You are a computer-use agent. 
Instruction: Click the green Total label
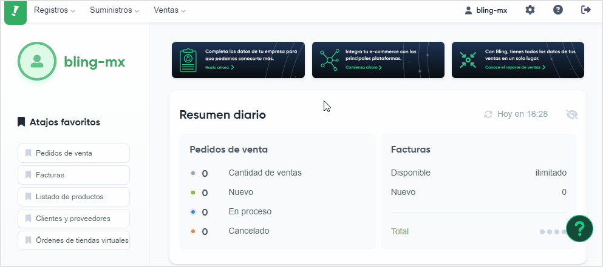pos(400,232)
